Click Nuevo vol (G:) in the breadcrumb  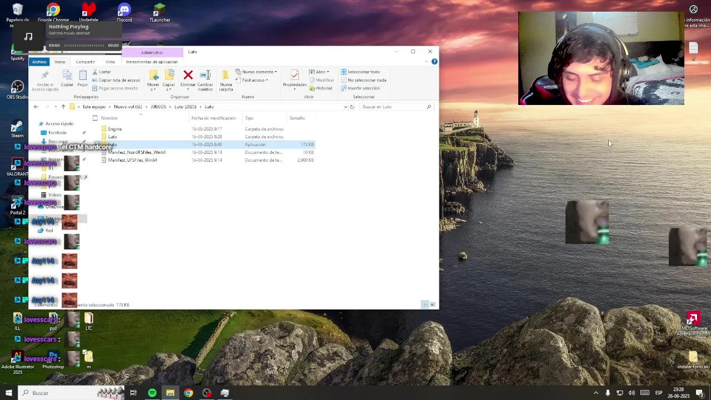128,107
